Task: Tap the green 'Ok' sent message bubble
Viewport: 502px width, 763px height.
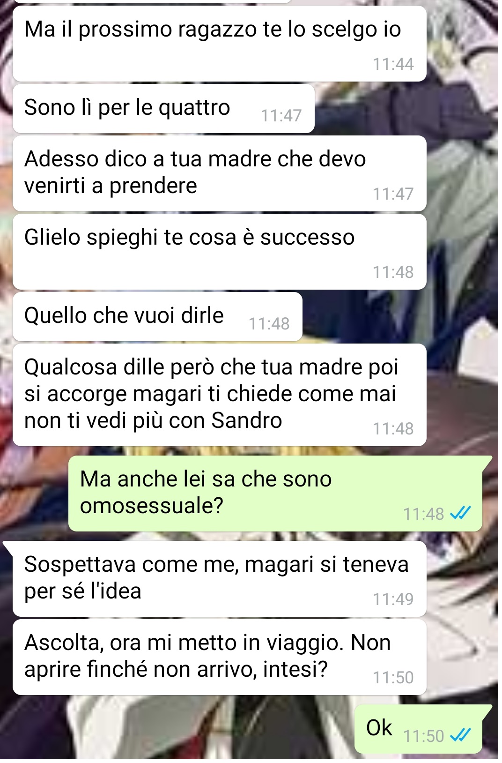Action: click(x=419, y=729)
